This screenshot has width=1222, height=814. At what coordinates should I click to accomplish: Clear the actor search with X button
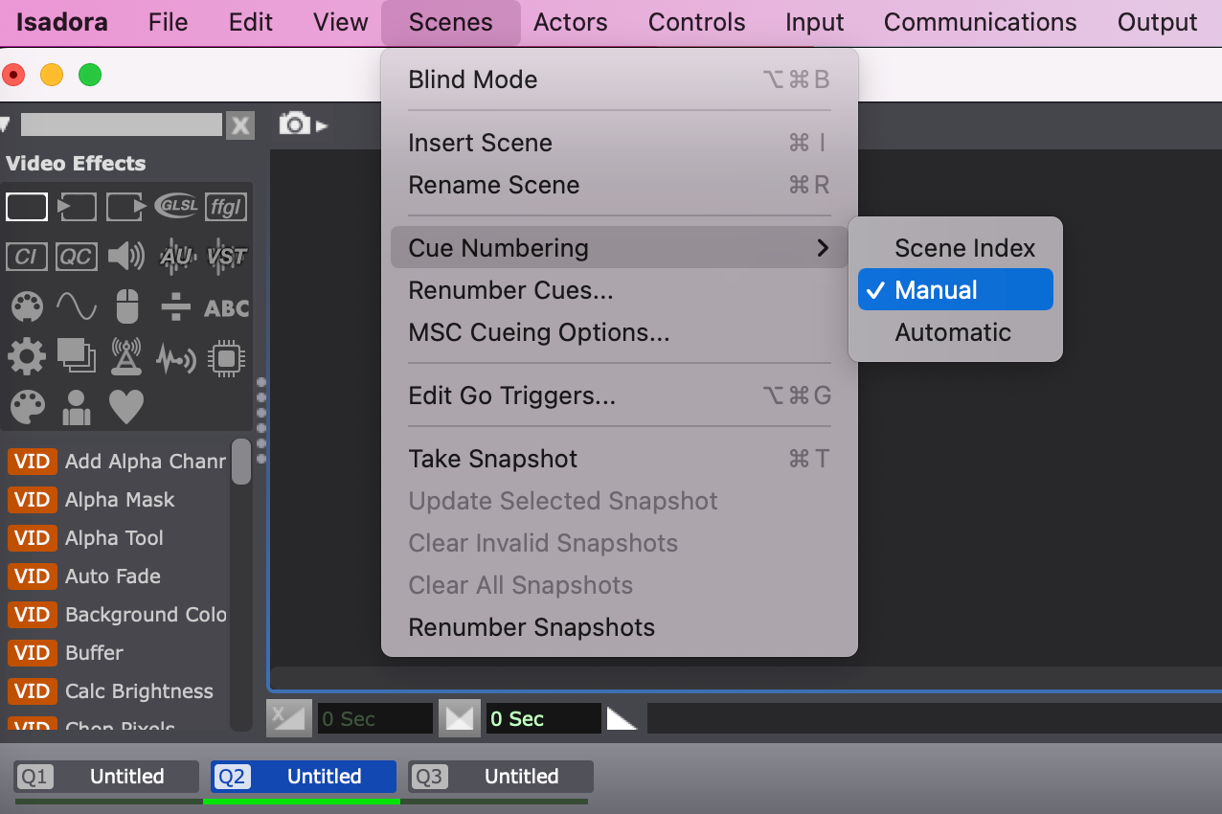[x=240, y=125]
